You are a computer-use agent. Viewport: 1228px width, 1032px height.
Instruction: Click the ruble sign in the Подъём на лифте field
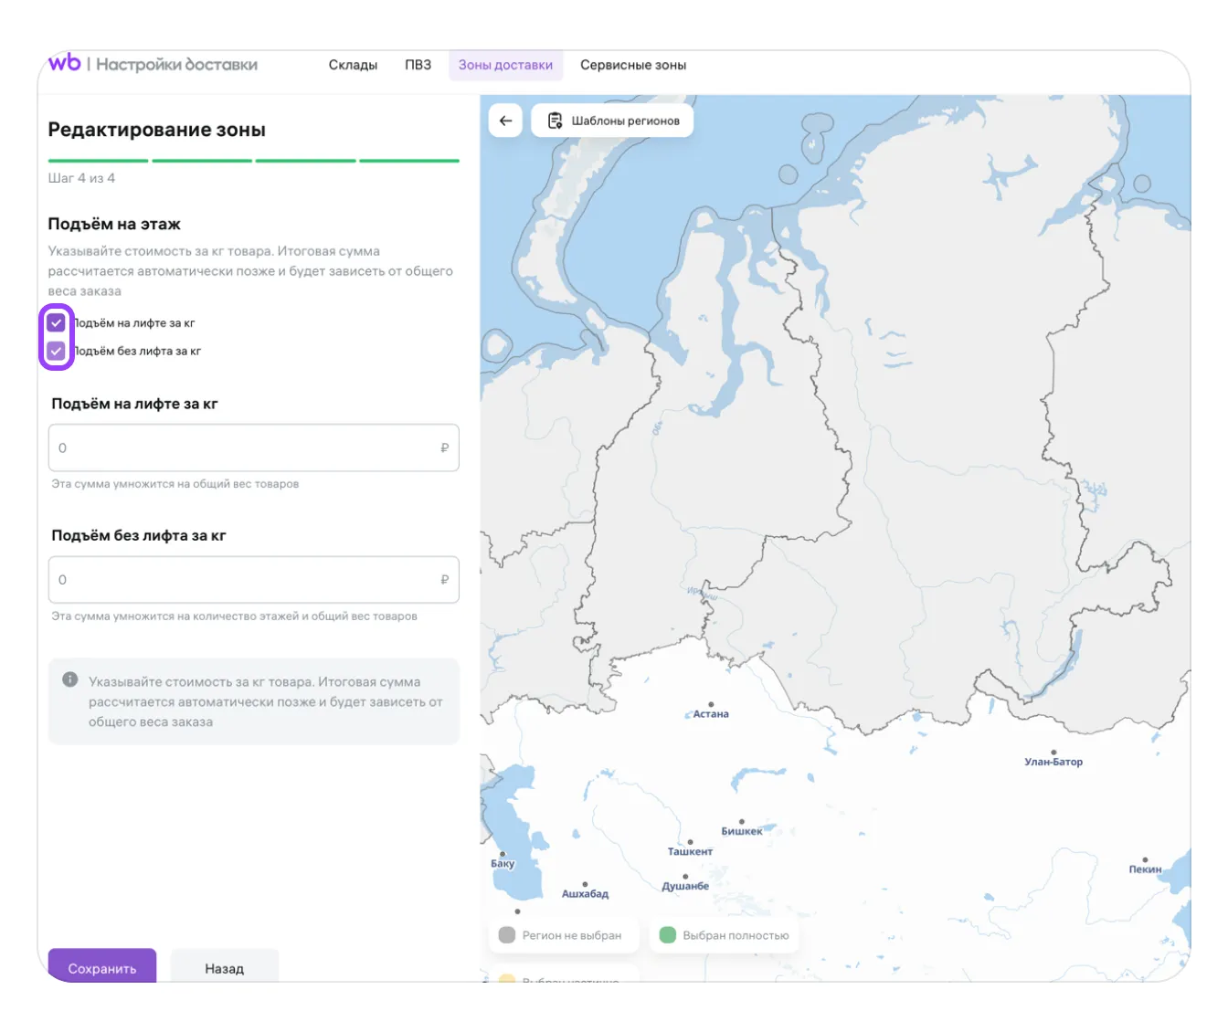(x=445, y=448)
